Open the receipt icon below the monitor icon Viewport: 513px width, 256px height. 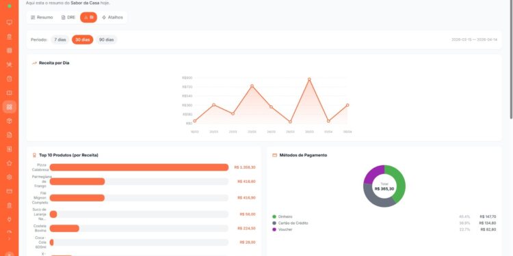click(x=9, y=37)
